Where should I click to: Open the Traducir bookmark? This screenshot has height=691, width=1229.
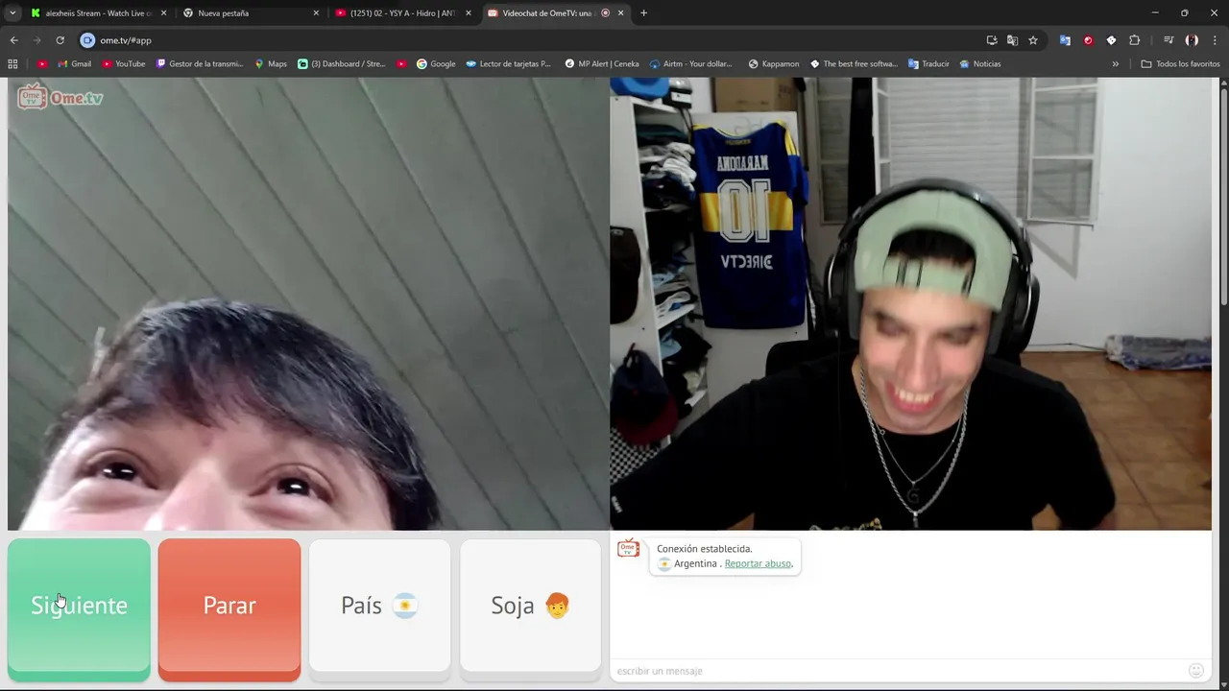[928, 64]
